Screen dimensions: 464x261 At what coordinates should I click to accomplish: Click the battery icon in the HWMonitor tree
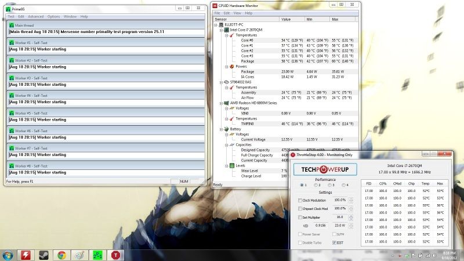(x=226, y=129)
